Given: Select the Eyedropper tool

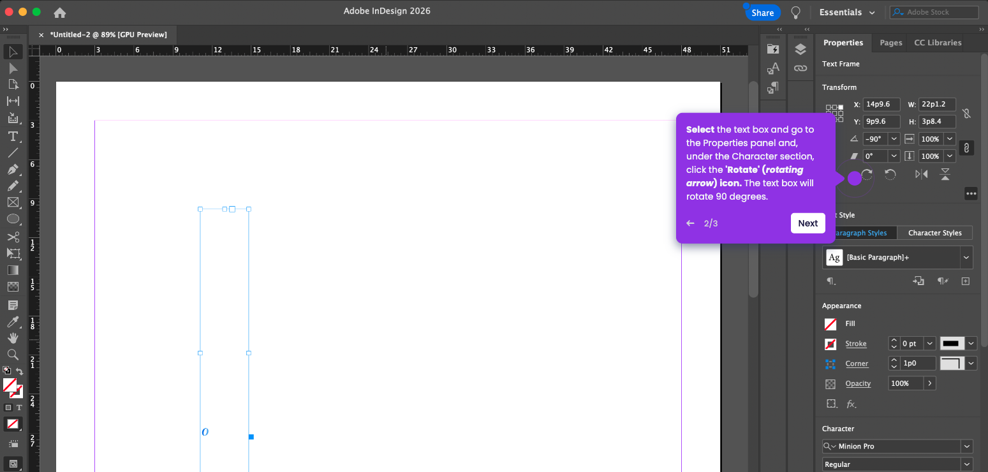Looking at the screenshot, I should click(x=13, y=322).
